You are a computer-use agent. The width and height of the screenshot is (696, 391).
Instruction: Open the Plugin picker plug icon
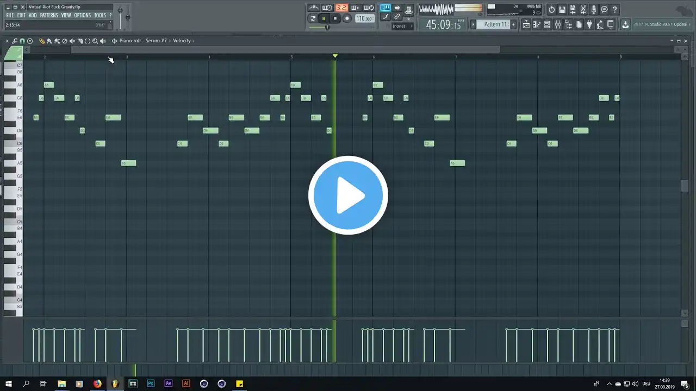pos(589,24)
